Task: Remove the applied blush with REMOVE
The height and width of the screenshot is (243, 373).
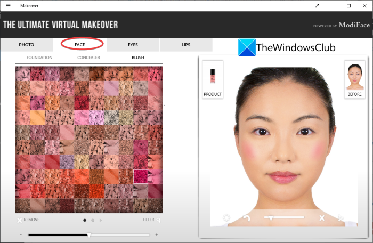Action: point(29,220)
